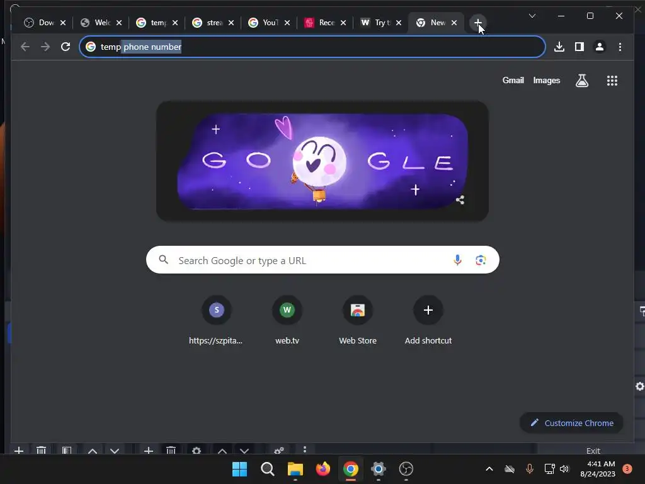Switch to OBS Studio in taskbar
Viewport: 645px width, 484px height.
406,469
